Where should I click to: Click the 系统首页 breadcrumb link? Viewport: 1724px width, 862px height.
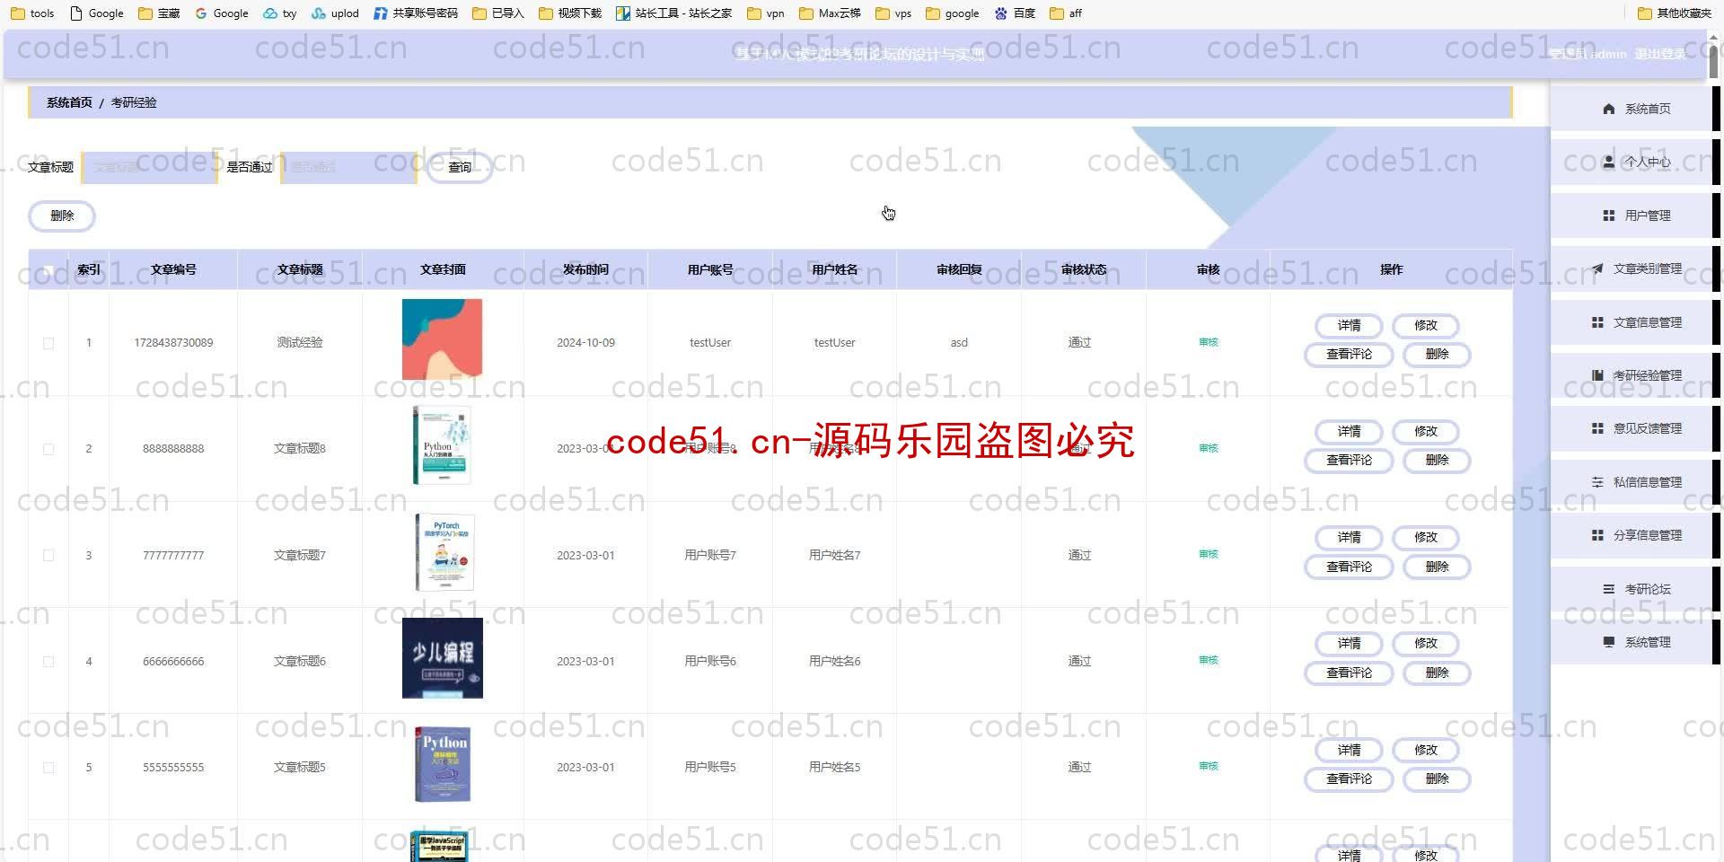(69, 102)
